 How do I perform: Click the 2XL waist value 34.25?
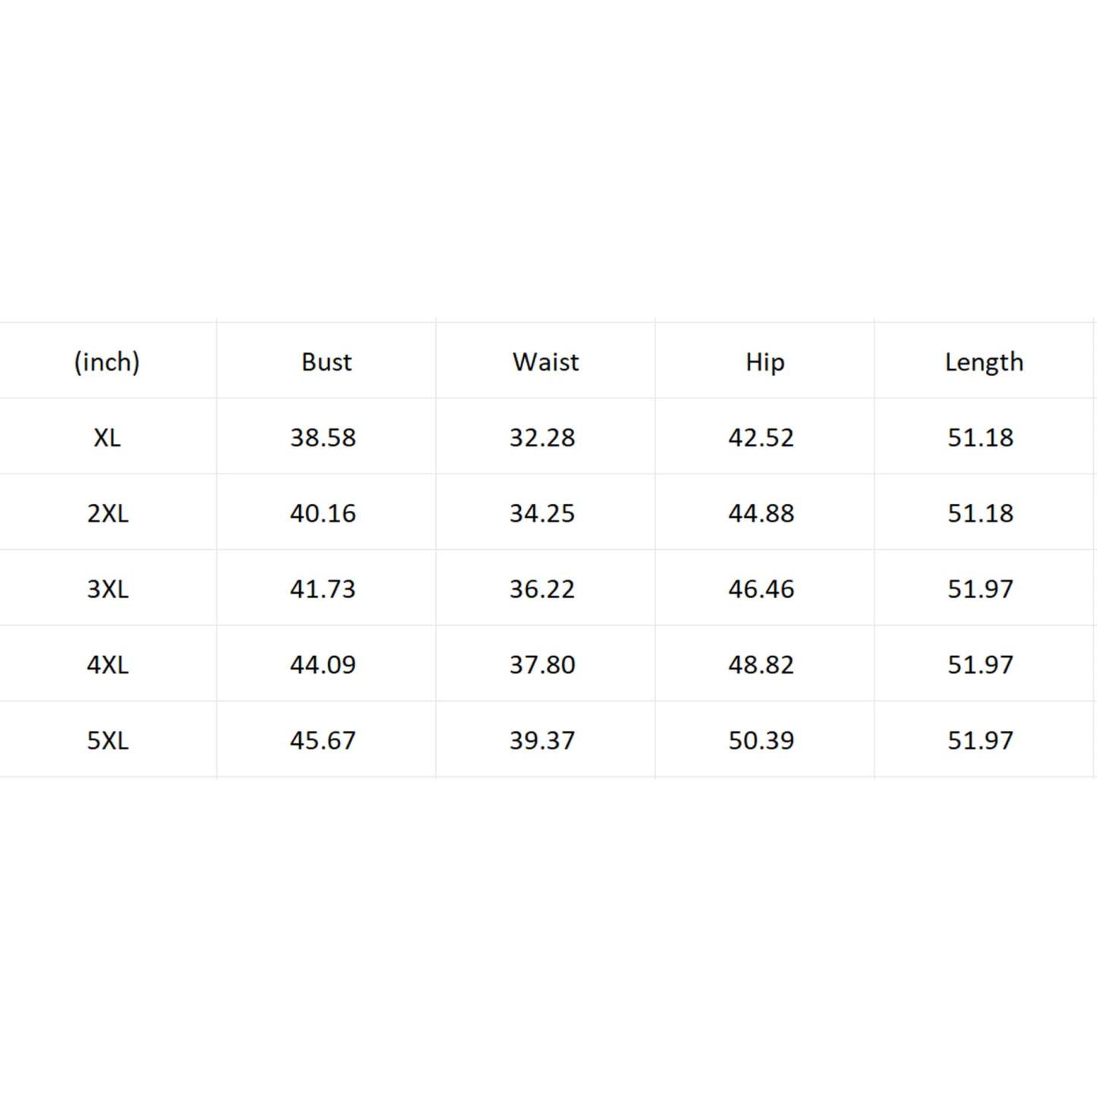pyautogui.click(x=542, y=513)
